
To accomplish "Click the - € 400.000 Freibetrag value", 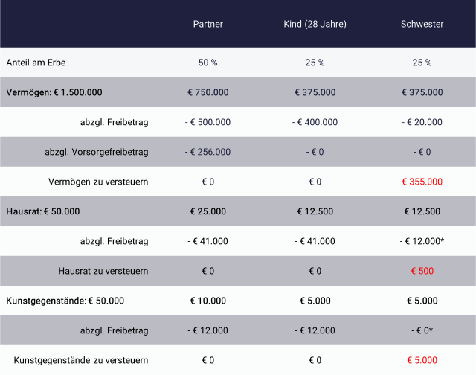I will tap(315, 122).
